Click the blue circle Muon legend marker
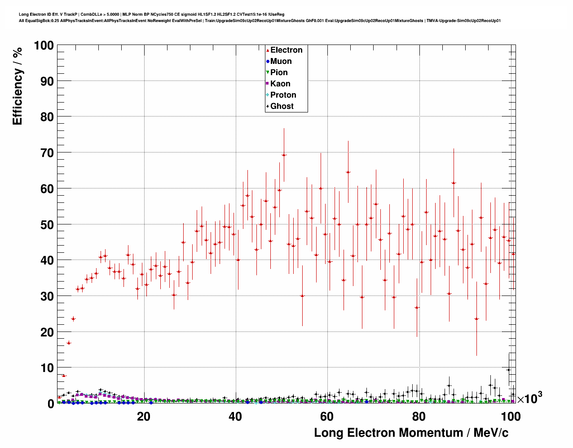 coord(268,61)
